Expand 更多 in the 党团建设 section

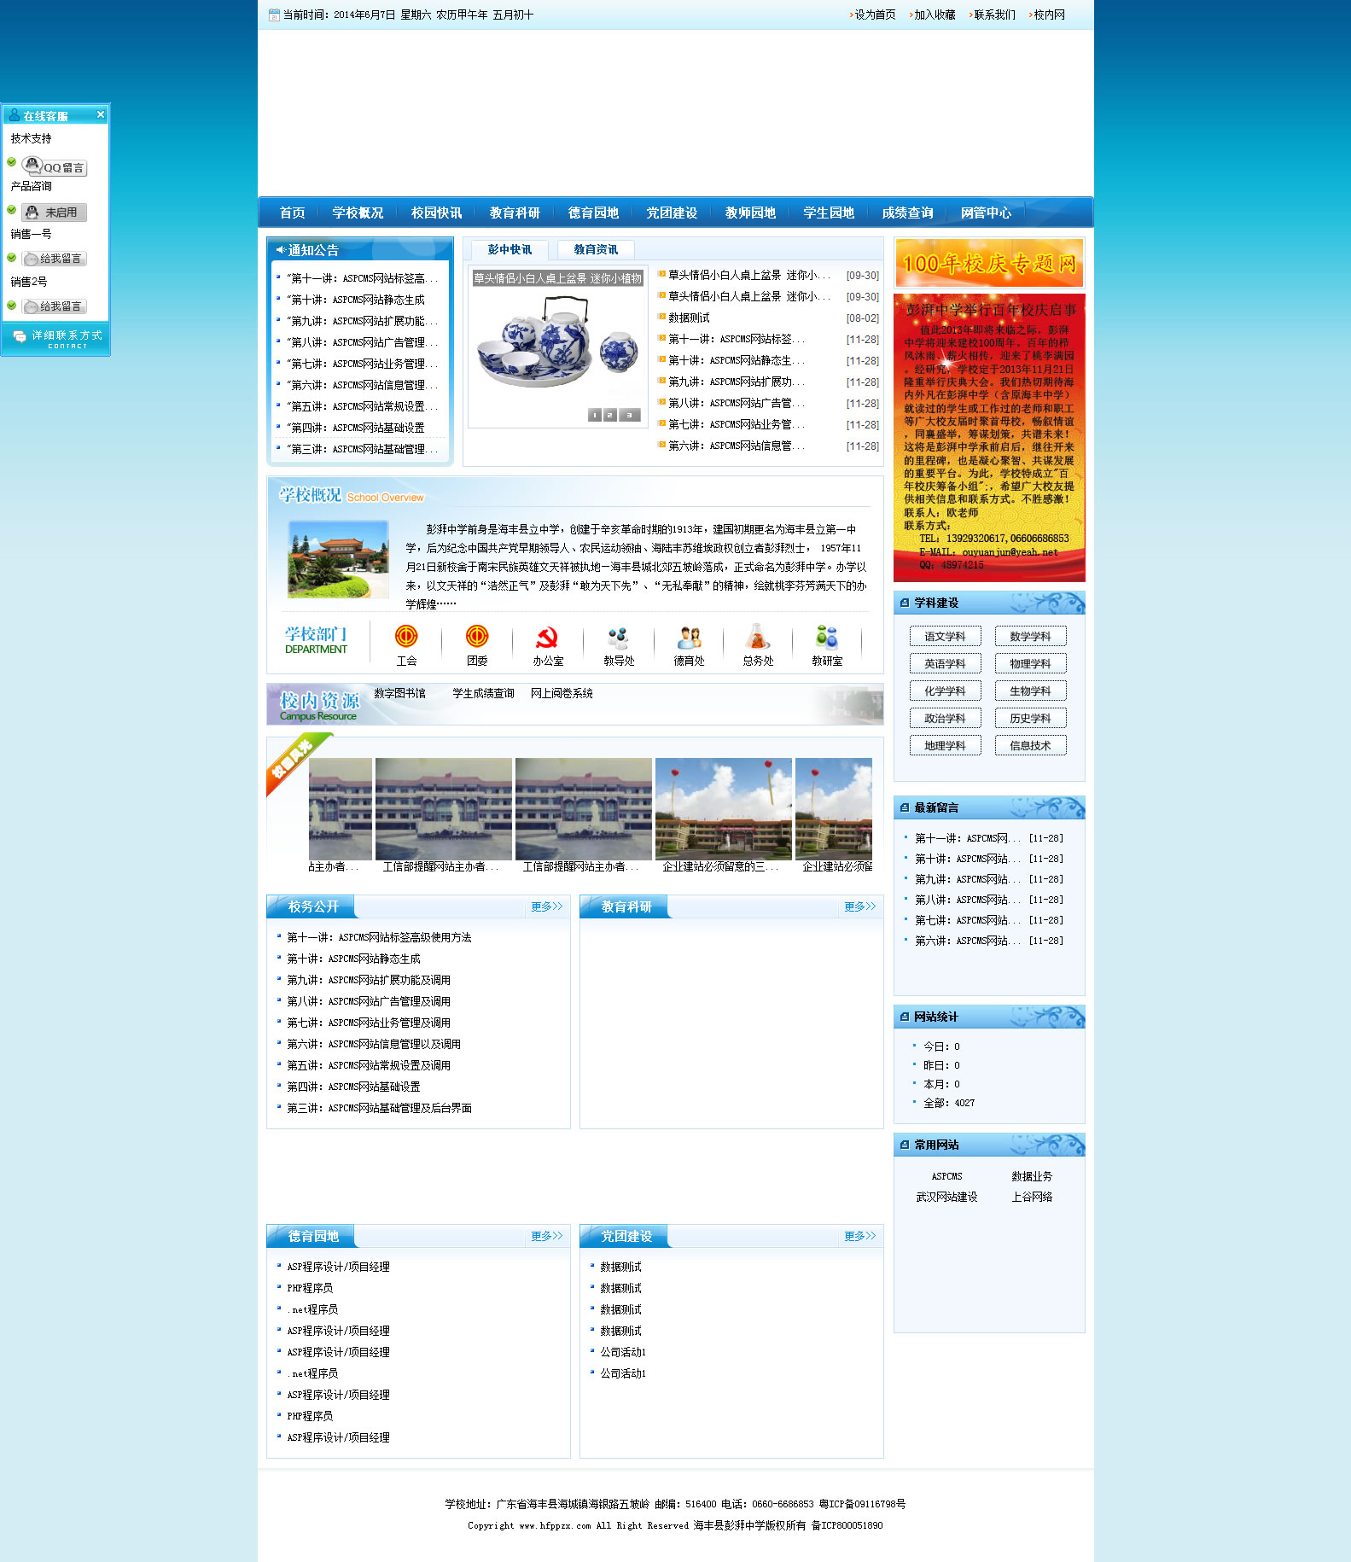point(859,1236)
